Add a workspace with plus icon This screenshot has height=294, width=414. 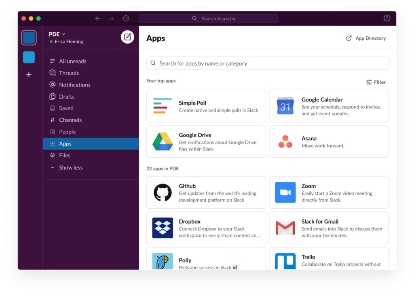(x=29, y=75)
